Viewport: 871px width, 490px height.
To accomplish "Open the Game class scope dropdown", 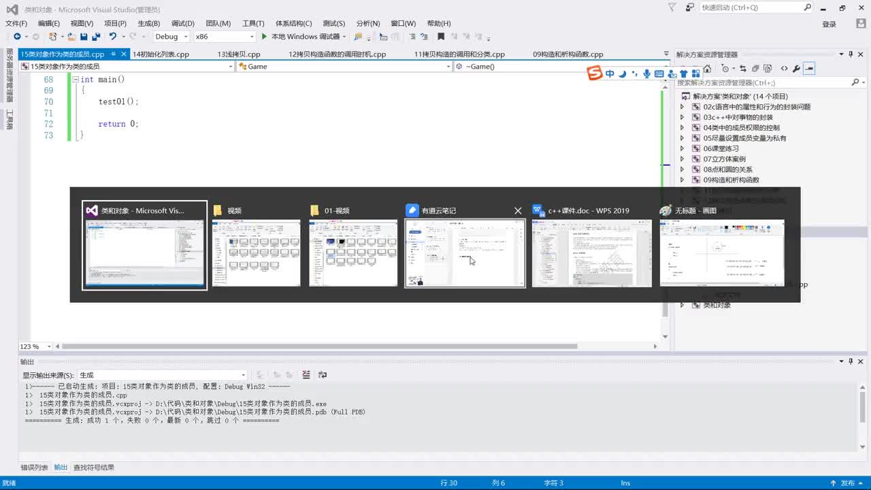I will (x=344, y=66).
